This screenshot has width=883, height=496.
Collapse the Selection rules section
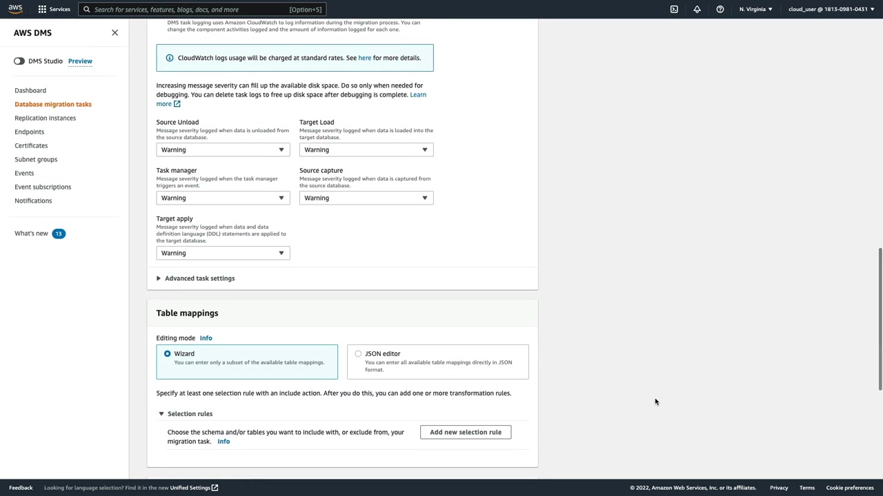point(186,414)
